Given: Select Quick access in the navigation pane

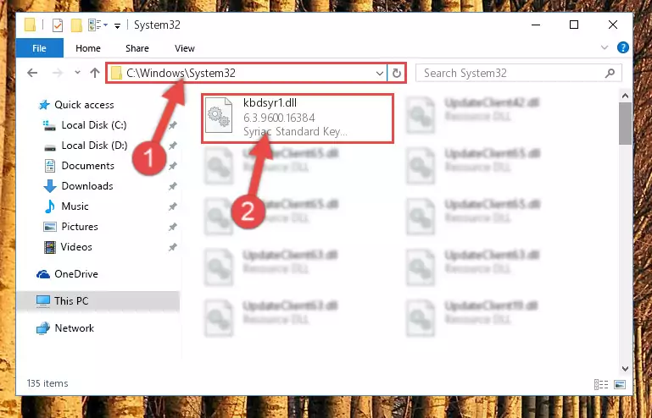Looking at the screenshot, I should 85,105.
